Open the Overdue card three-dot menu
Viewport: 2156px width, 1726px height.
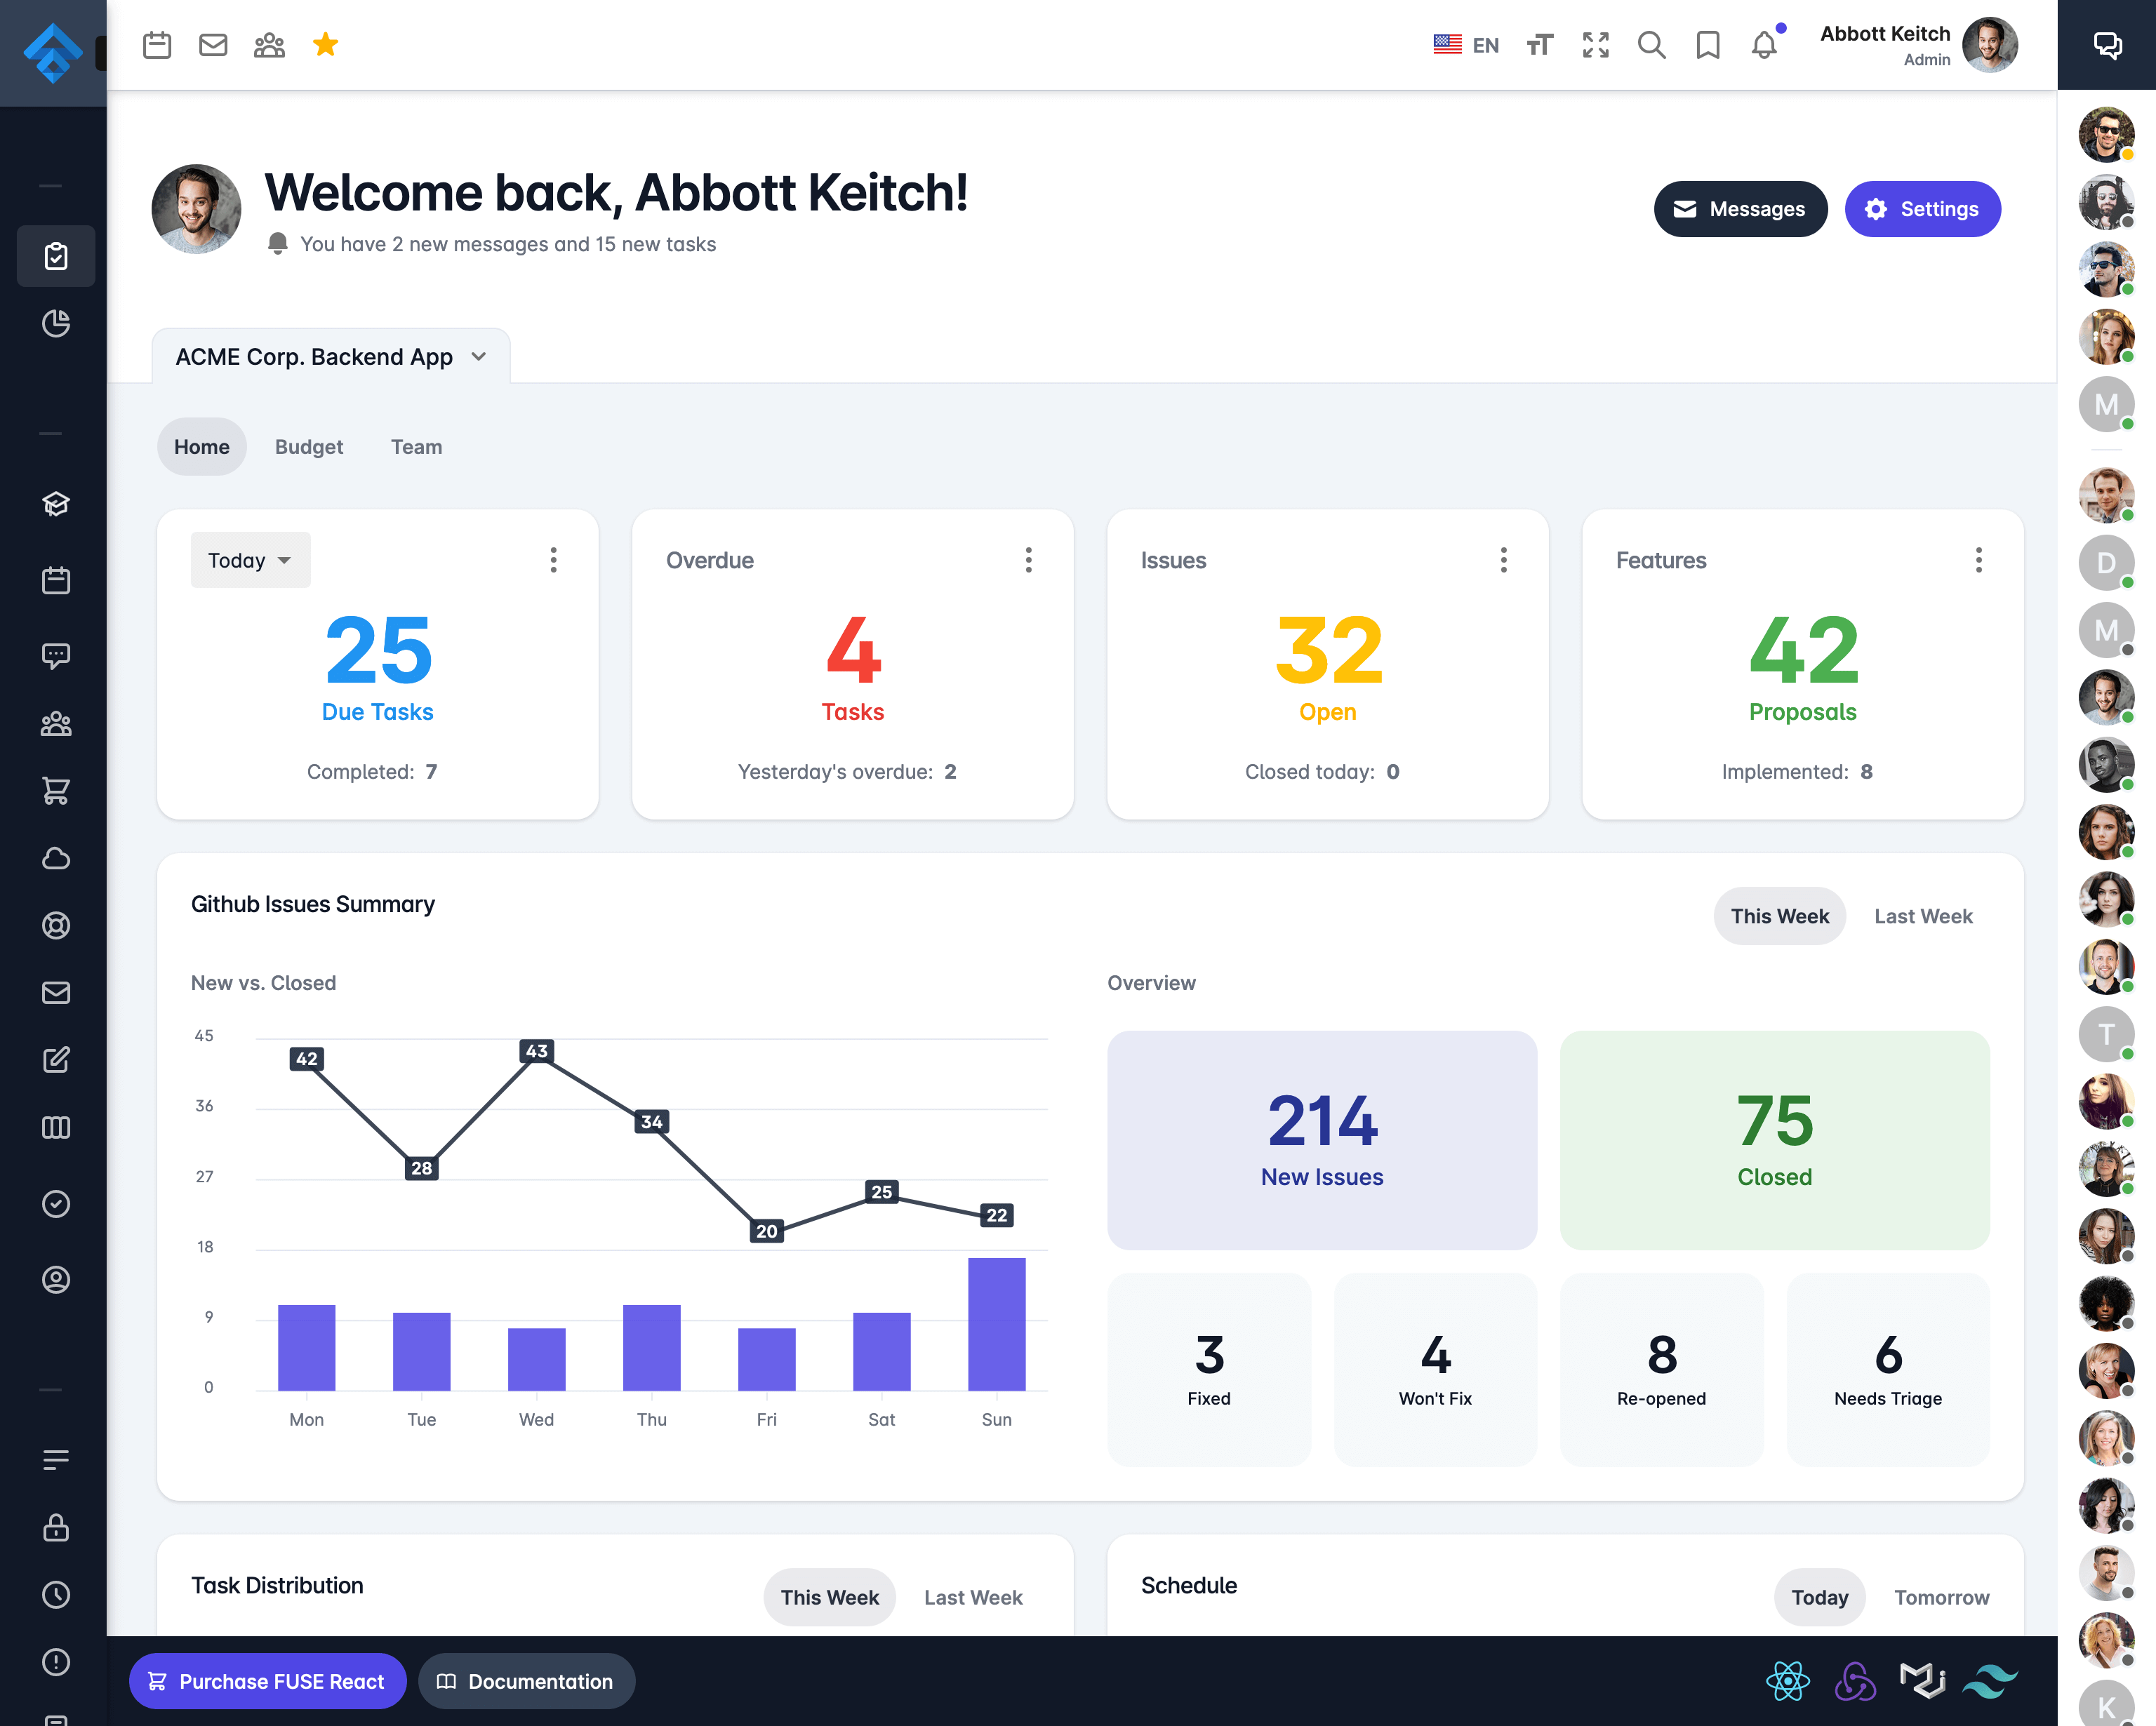pyautogui.click(x=1028, y=560)
